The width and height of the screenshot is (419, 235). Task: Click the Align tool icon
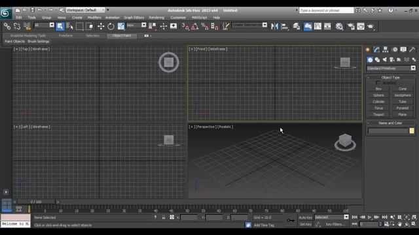point(285,26)
